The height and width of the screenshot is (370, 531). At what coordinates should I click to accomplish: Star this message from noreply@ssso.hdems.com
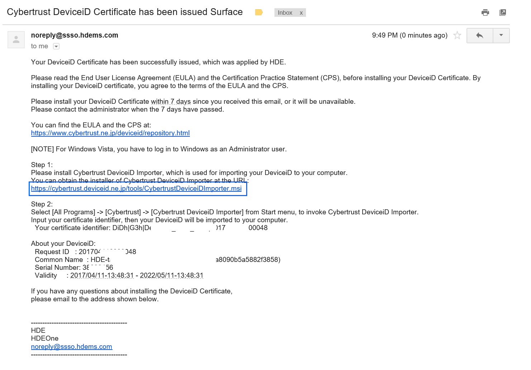[x=457, y=35]
